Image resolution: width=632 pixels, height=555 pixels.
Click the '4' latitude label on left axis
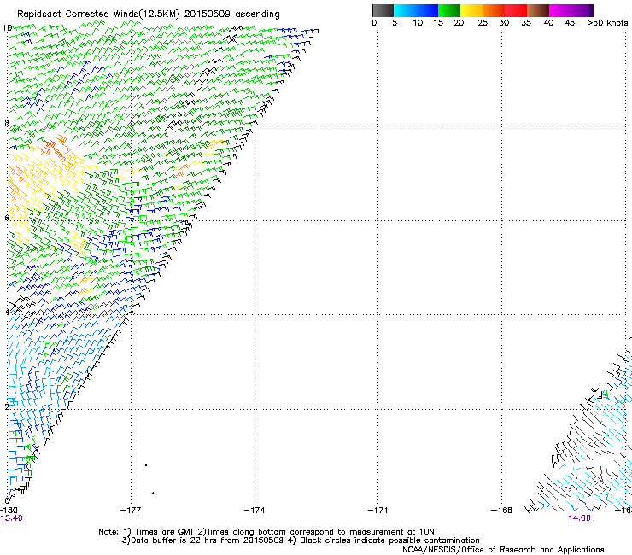7,312
